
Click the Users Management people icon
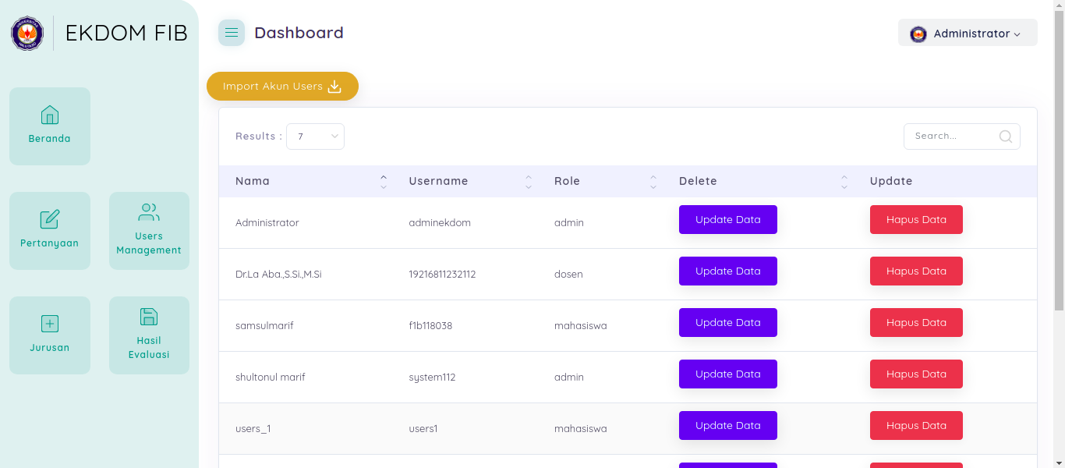[x=149, y=211]
